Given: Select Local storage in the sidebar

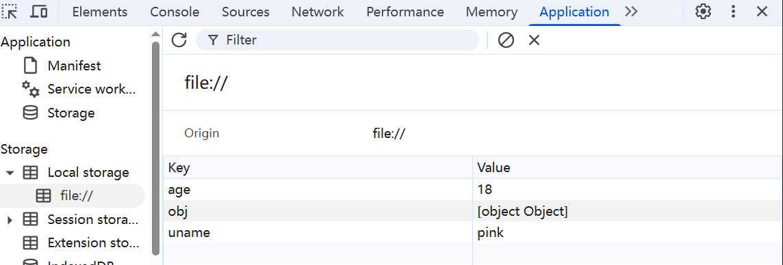Looking at the screenshot, I should point(88,172).
